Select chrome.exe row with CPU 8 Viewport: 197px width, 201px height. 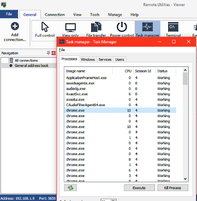[120, 159]
